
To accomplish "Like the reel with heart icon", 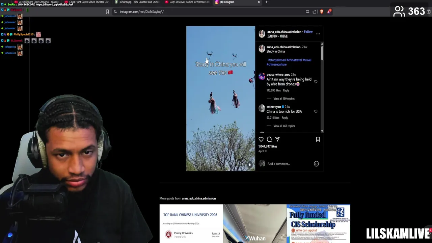I will point(261,139).
